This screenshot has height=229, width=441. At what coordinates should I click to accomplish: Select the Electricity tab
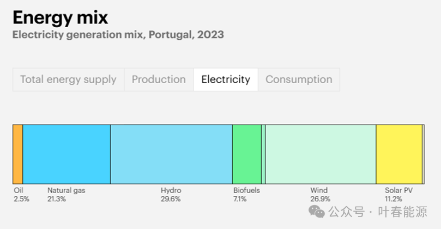[x=226, y=79]
